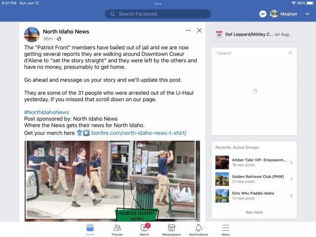Viewport: 316px width, 237px height.
Task: Click the calendar icon showing 12
Action: (219, 35)
